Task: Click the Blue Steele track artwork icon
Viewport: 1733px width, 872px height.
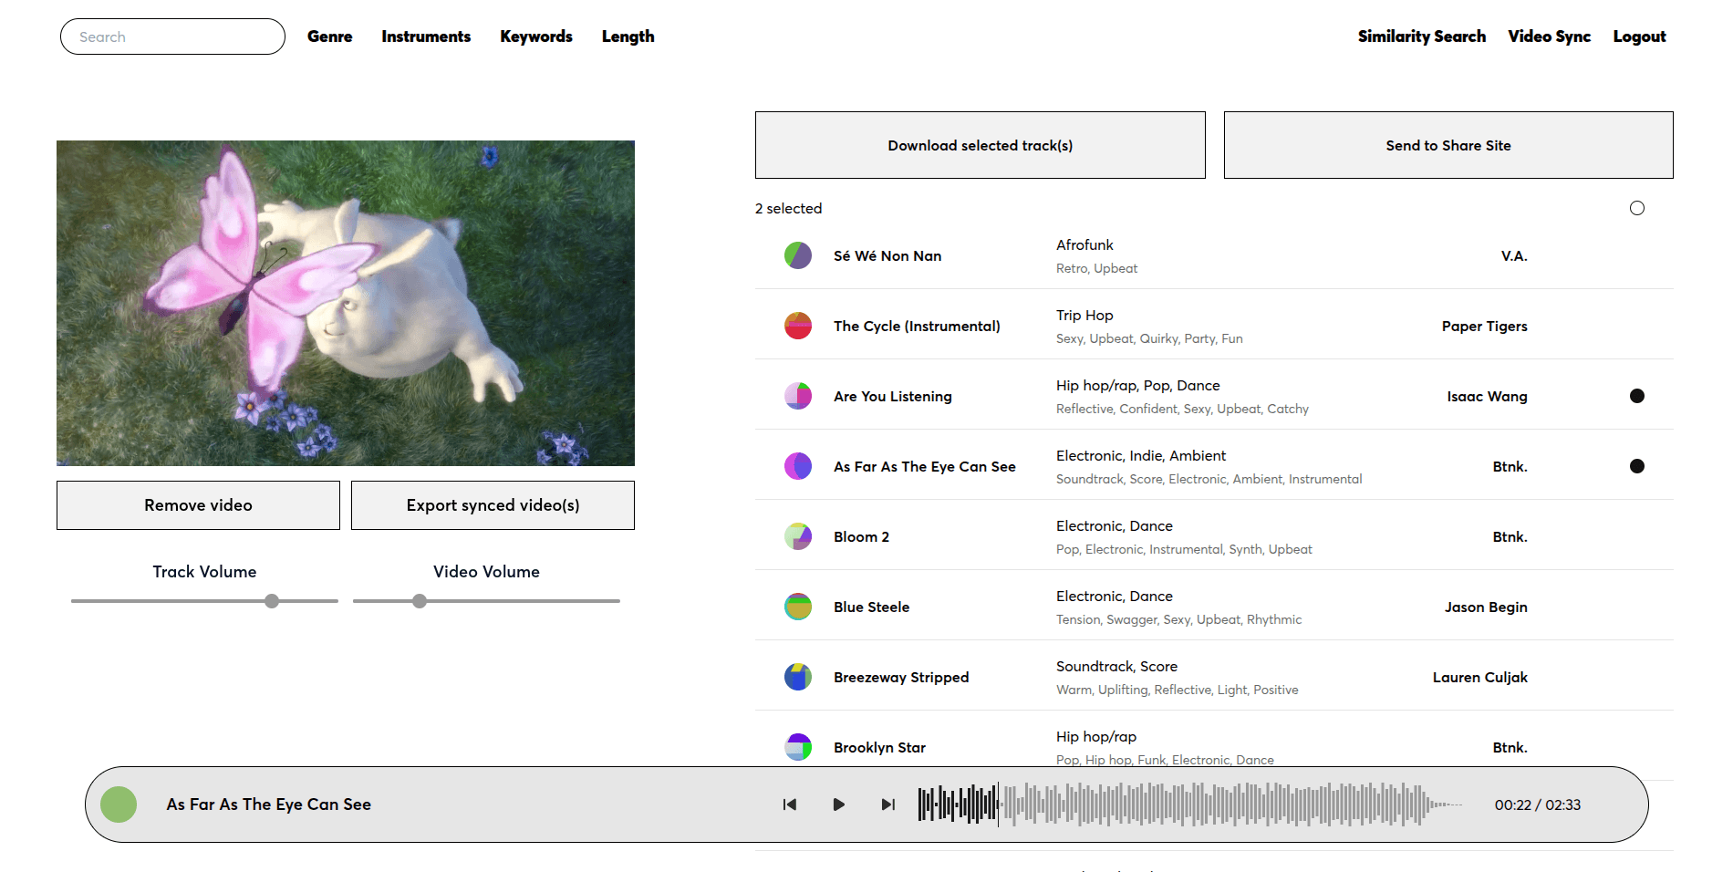Action: point(798,606)
